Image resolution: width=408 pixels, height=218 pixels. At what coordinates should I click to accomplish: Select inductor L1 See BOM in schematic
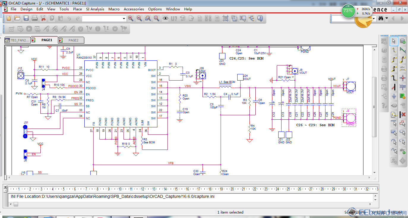[226, 87]
